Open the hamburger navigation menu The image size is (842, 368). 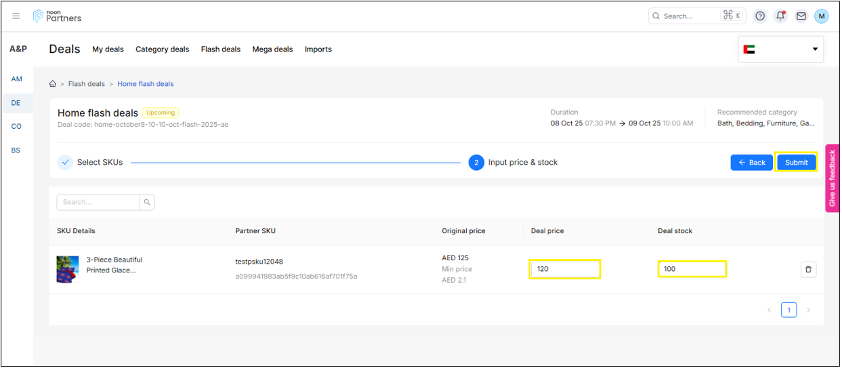16,16
